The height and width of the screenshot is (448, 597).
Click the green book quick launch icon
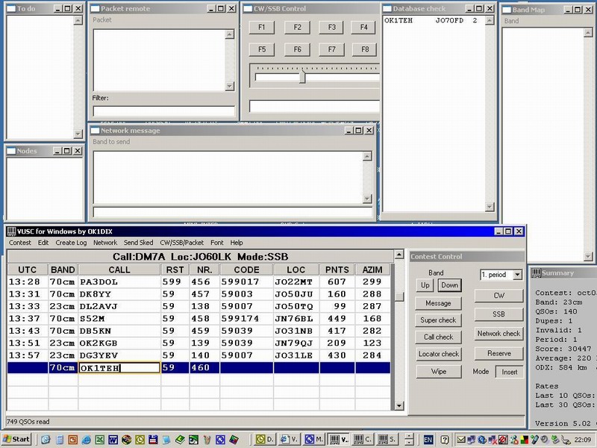coord(180,440)
